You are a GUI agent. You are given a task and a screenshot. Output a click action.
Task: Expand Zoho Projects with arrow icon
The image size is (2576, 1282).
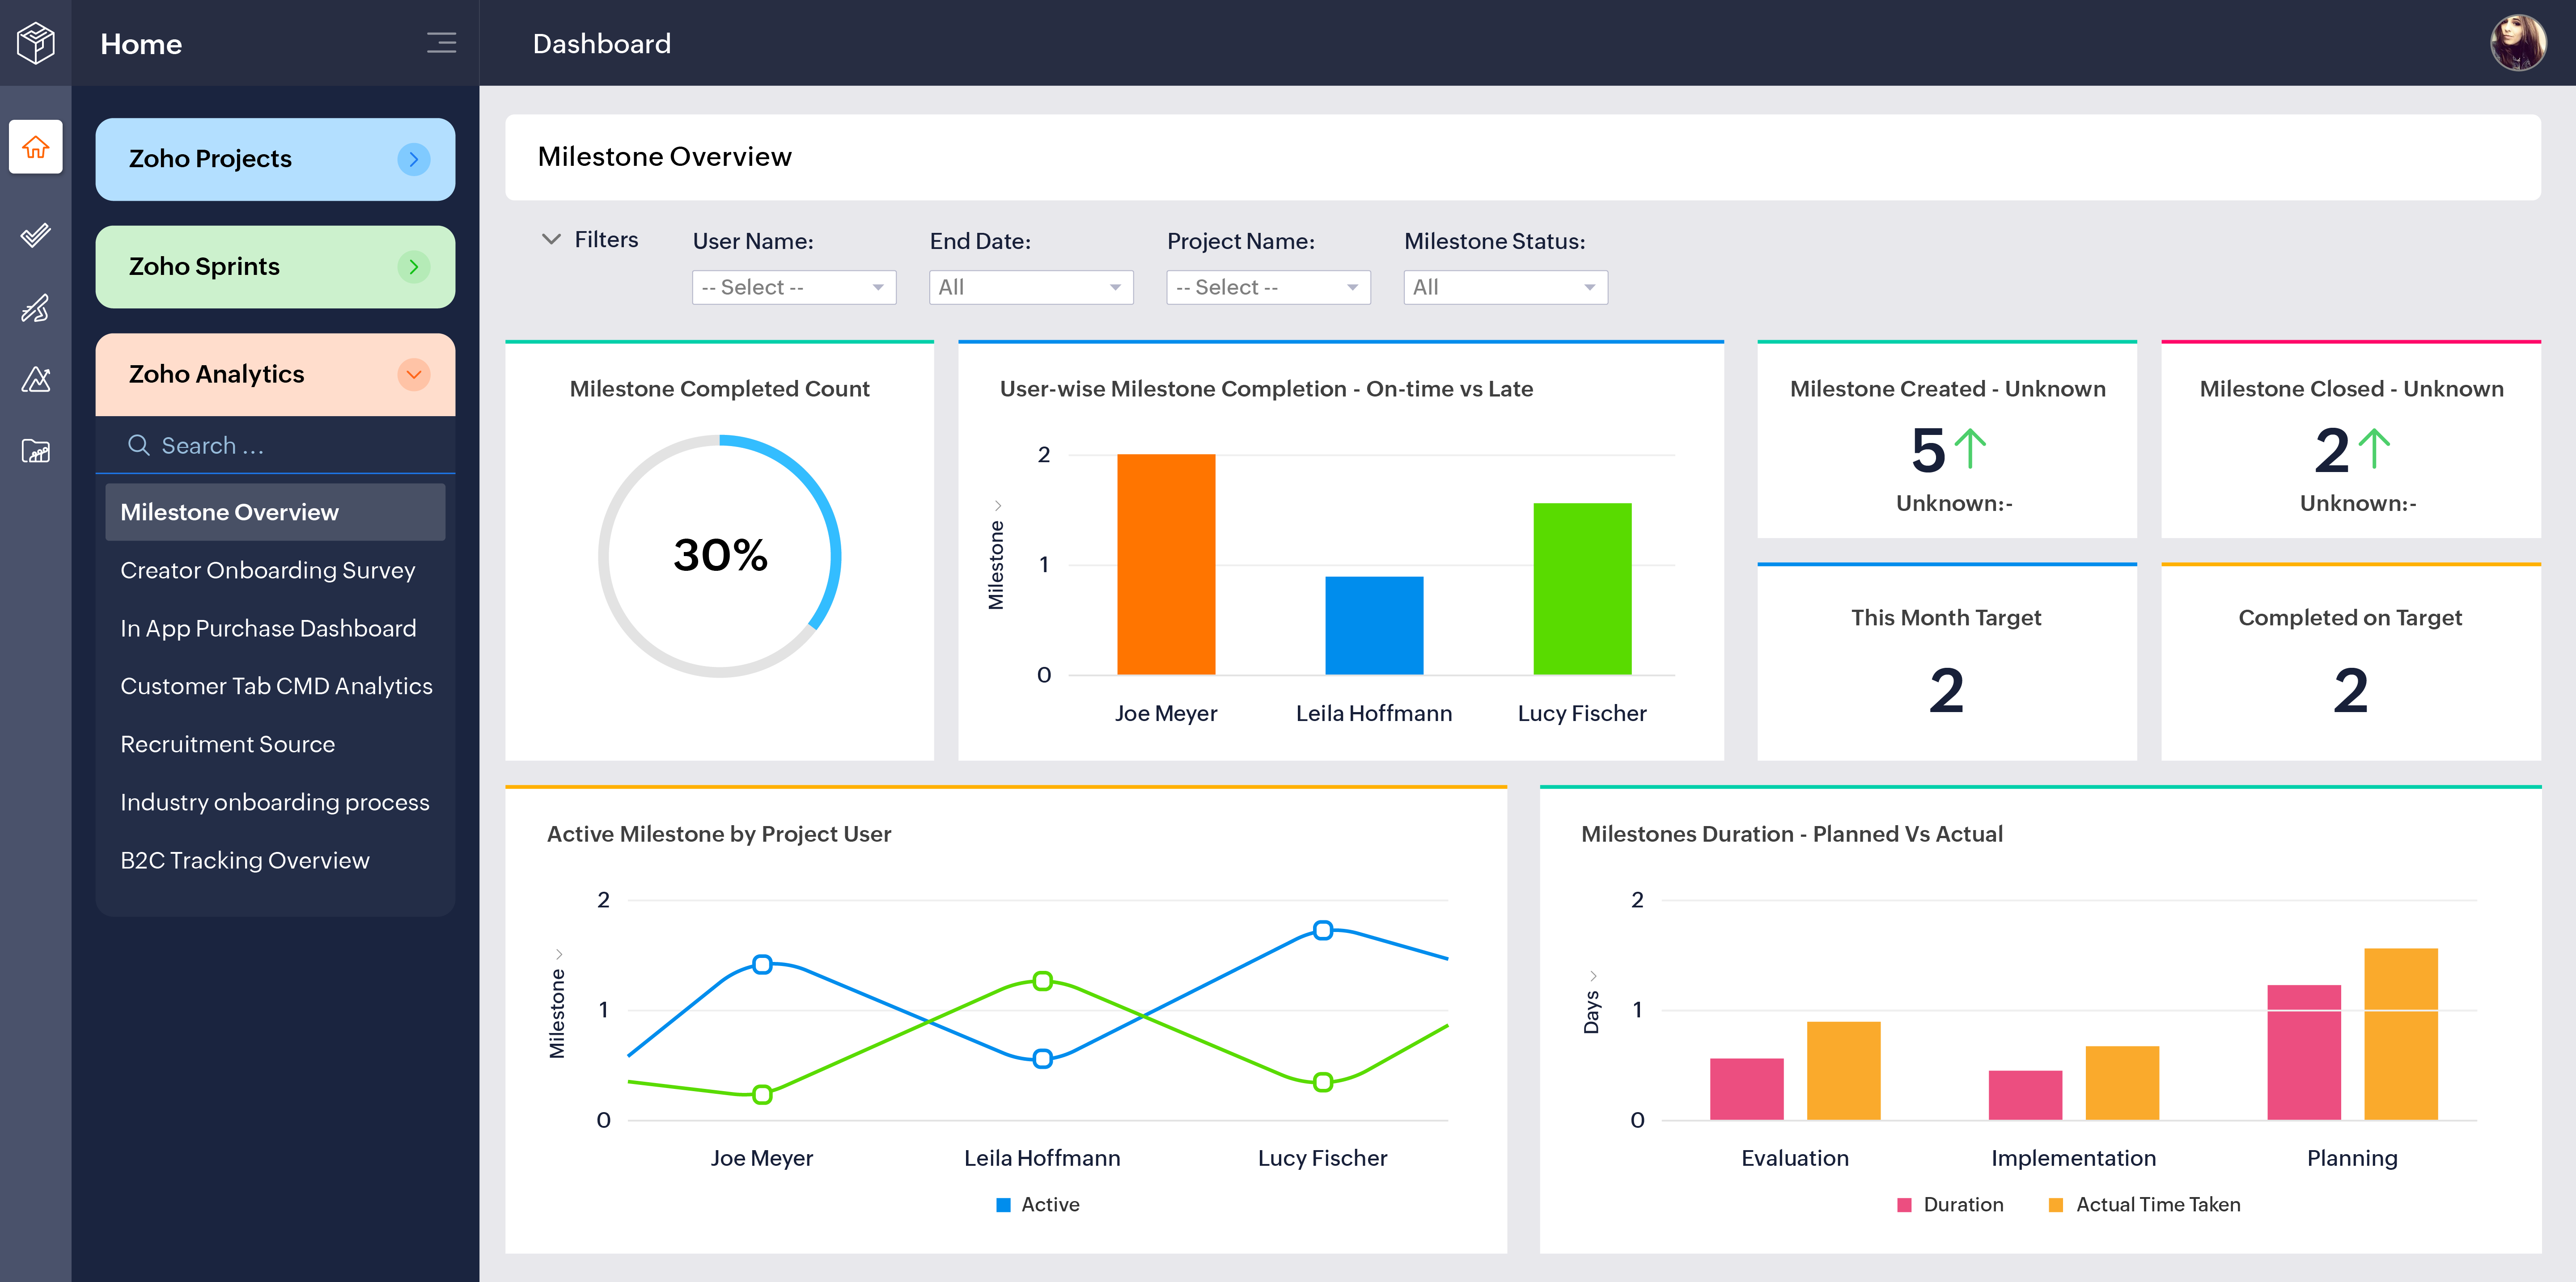pyautogui.click(x=413, y=159)
